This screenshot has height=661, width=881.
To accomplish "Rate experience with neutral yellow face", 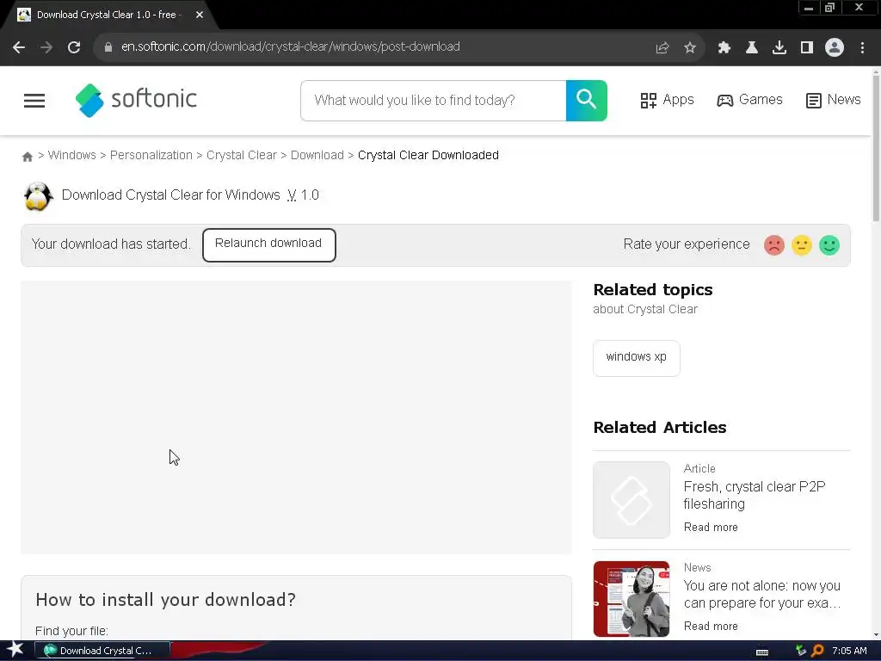I will pos(802,245).
